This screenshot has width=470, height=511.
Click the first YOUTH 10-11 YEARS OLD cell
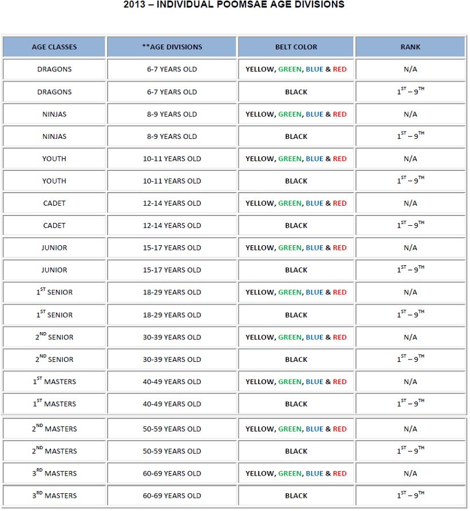[x=172, y=159]
